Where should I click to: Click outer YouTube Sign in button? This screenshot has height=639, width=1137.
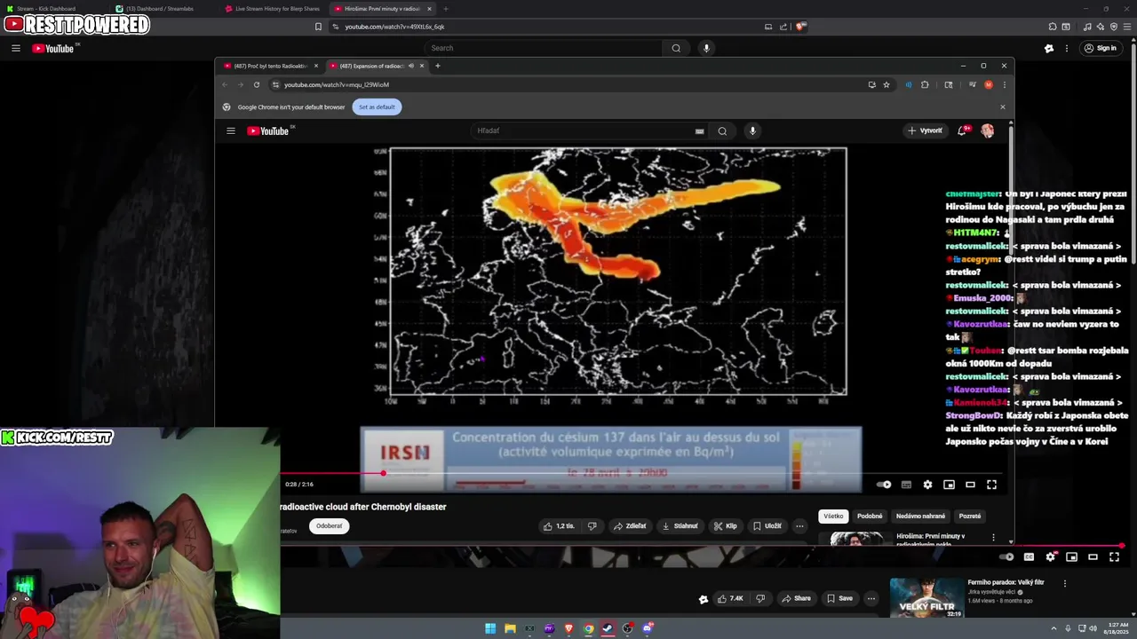(x=1101, y=48)
